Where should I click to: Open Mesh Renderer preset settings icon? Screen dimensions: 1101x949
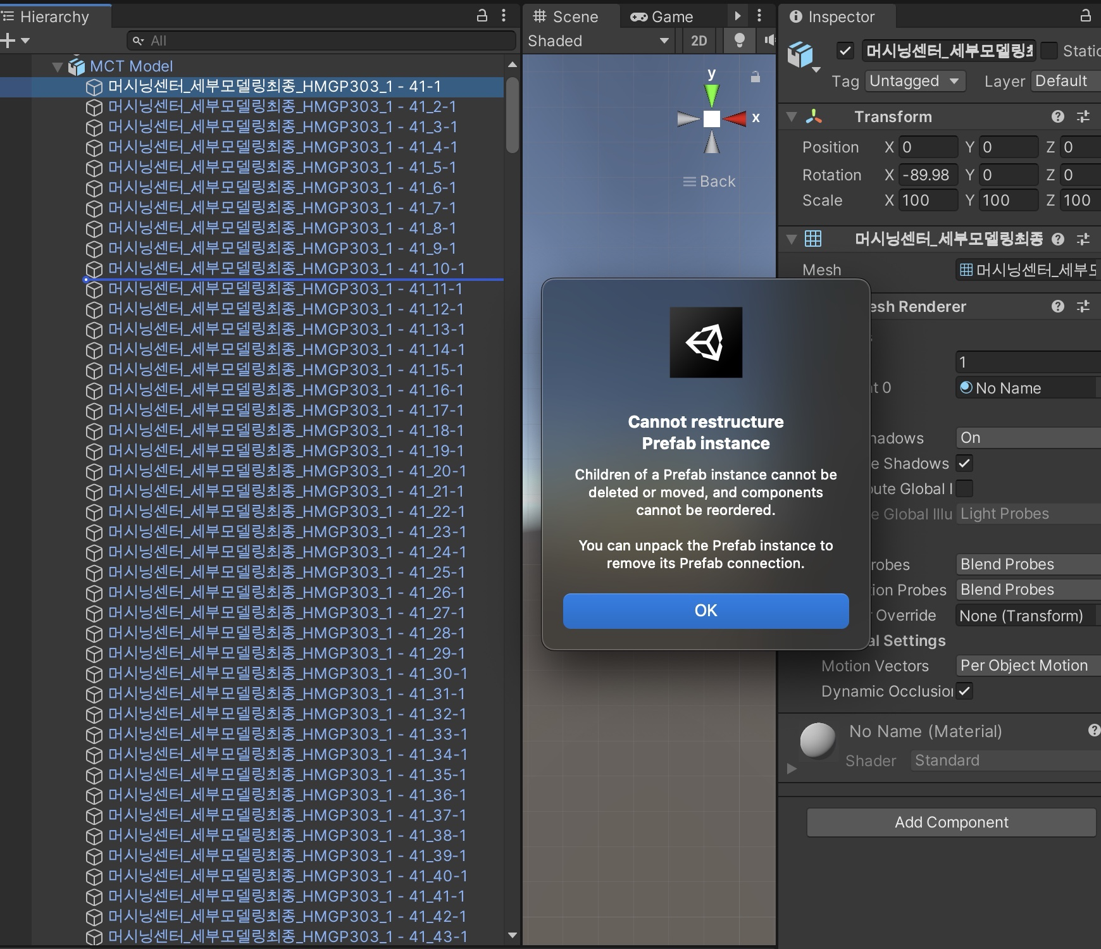[x=1083, y=307]
